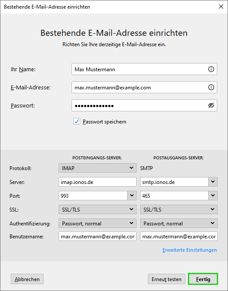Viewport: 228px width, 291px height.
Task: Click the Abbrechen button
Action: [27, 279]
